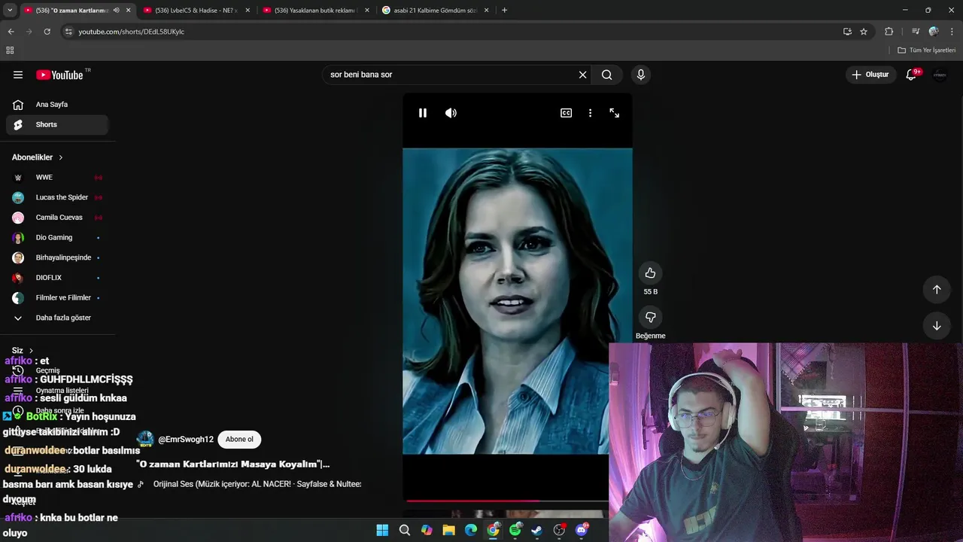Pause the playing Short

(423, 113)
